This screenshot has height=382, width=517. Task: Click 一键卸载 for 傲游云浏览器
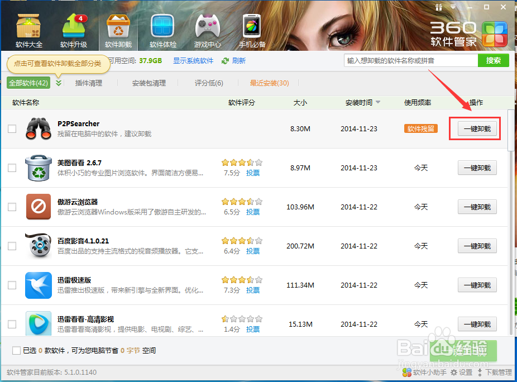click(x=477, y=207)
